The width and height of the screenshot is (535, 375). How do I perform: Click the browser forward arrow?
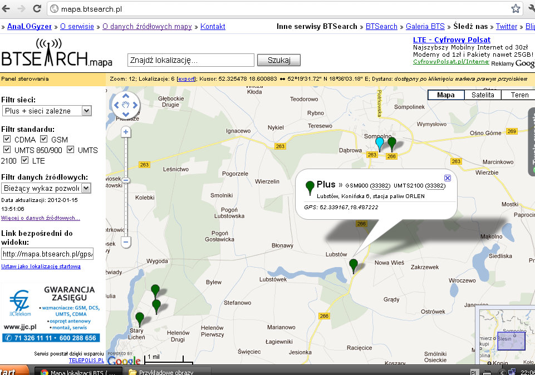pos(21,8)
